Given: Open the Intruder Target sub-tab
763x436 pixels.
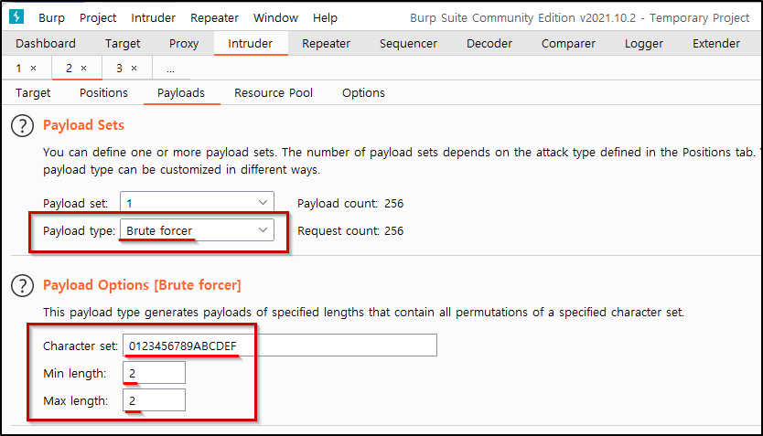Looking at the screenshot, I should [33, 93].
